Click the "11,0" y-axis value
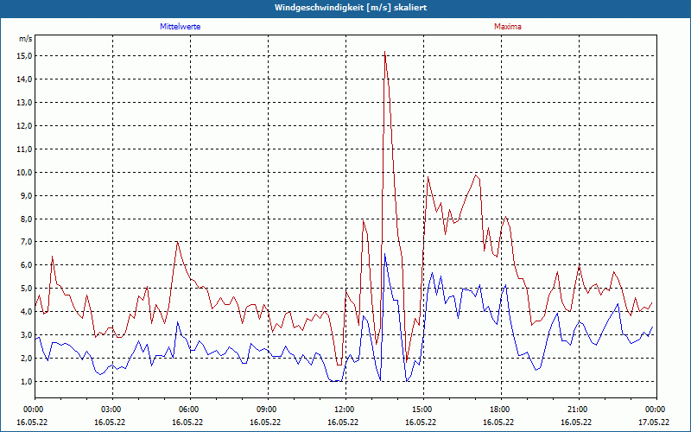Screen dimensions: 691x432 click(24, 149)
